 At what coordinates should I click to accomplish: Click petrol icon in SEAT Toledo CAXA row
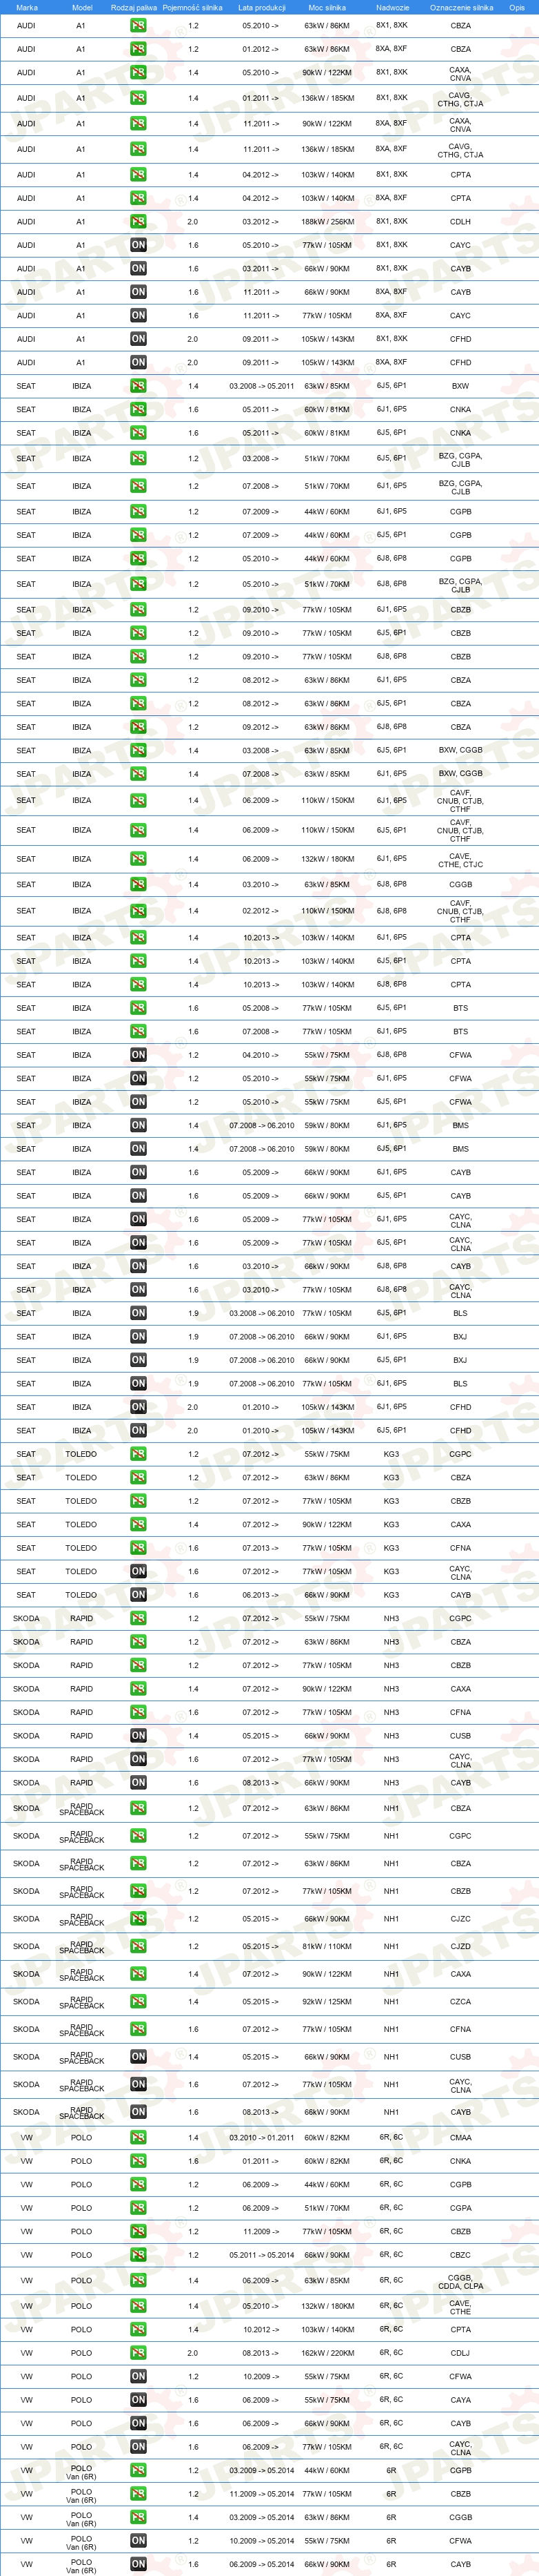pyautogui.click(x=138, y=1524)
